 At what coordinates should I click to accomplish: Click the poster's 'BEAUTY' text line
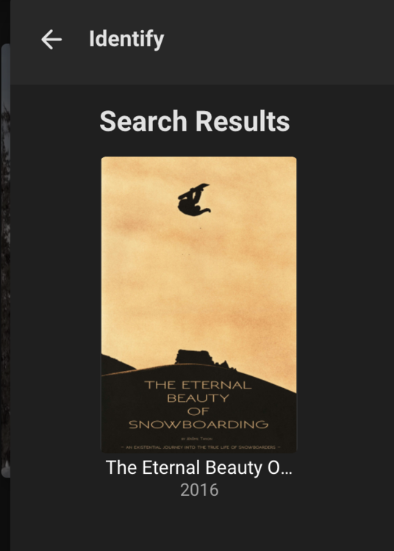pos(198,398)
